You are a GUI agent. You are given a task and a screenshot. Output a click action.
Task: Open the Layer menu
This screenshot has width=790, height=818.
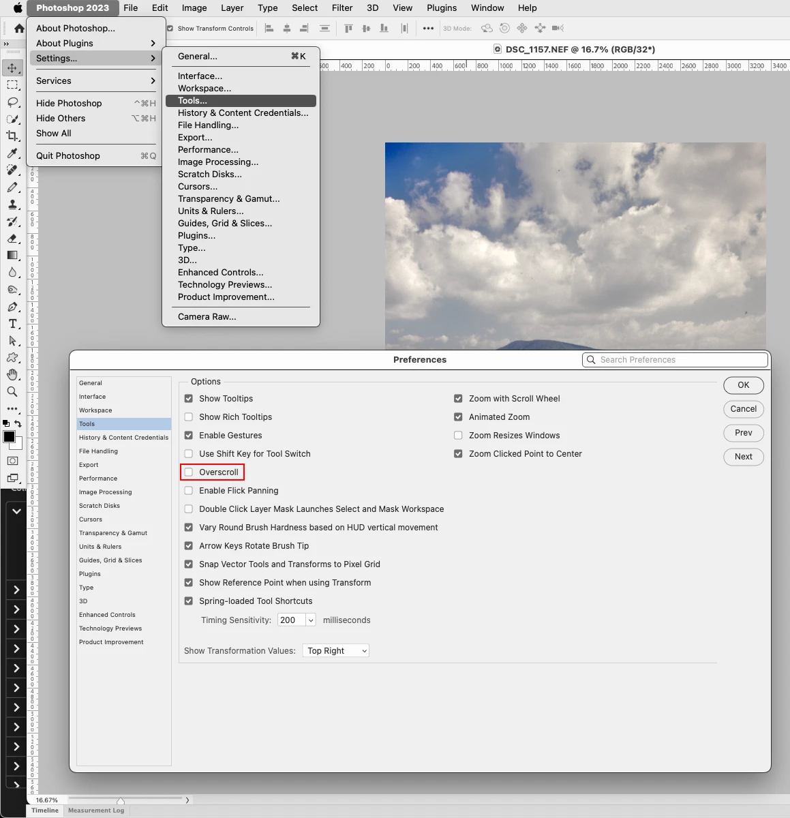(x=232, y=7)
